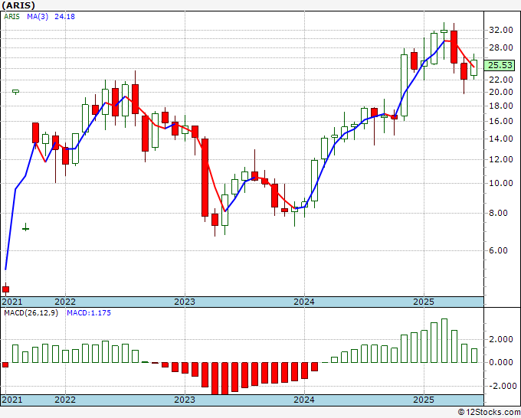Click the 16.00 price axis label
Viewport: 521px width, 418px height.
click(x=501, y=121)
